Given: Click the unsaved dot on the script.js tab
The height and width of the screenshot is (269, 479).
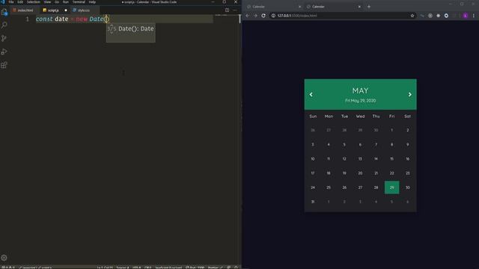Looking at the screenshot, I should (66, 10).
